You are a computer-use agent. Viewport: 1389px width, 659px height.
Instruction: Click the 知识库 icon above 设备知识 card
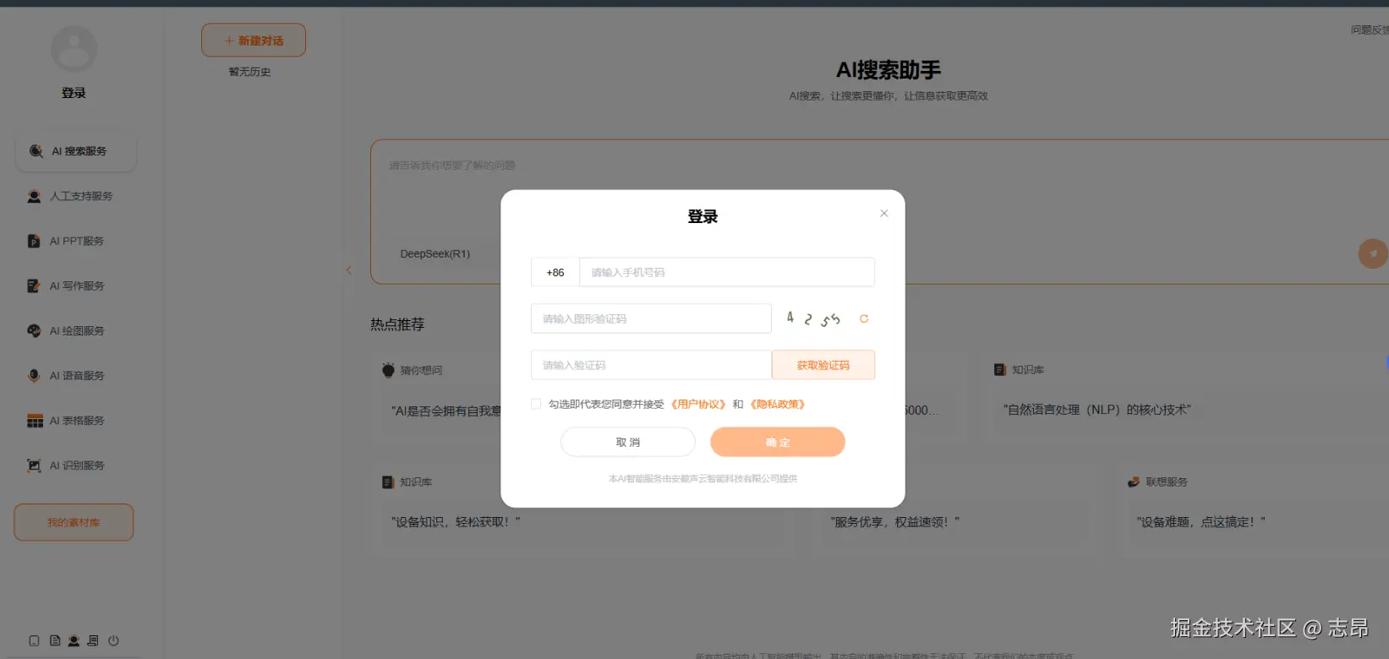click(388, 482)
